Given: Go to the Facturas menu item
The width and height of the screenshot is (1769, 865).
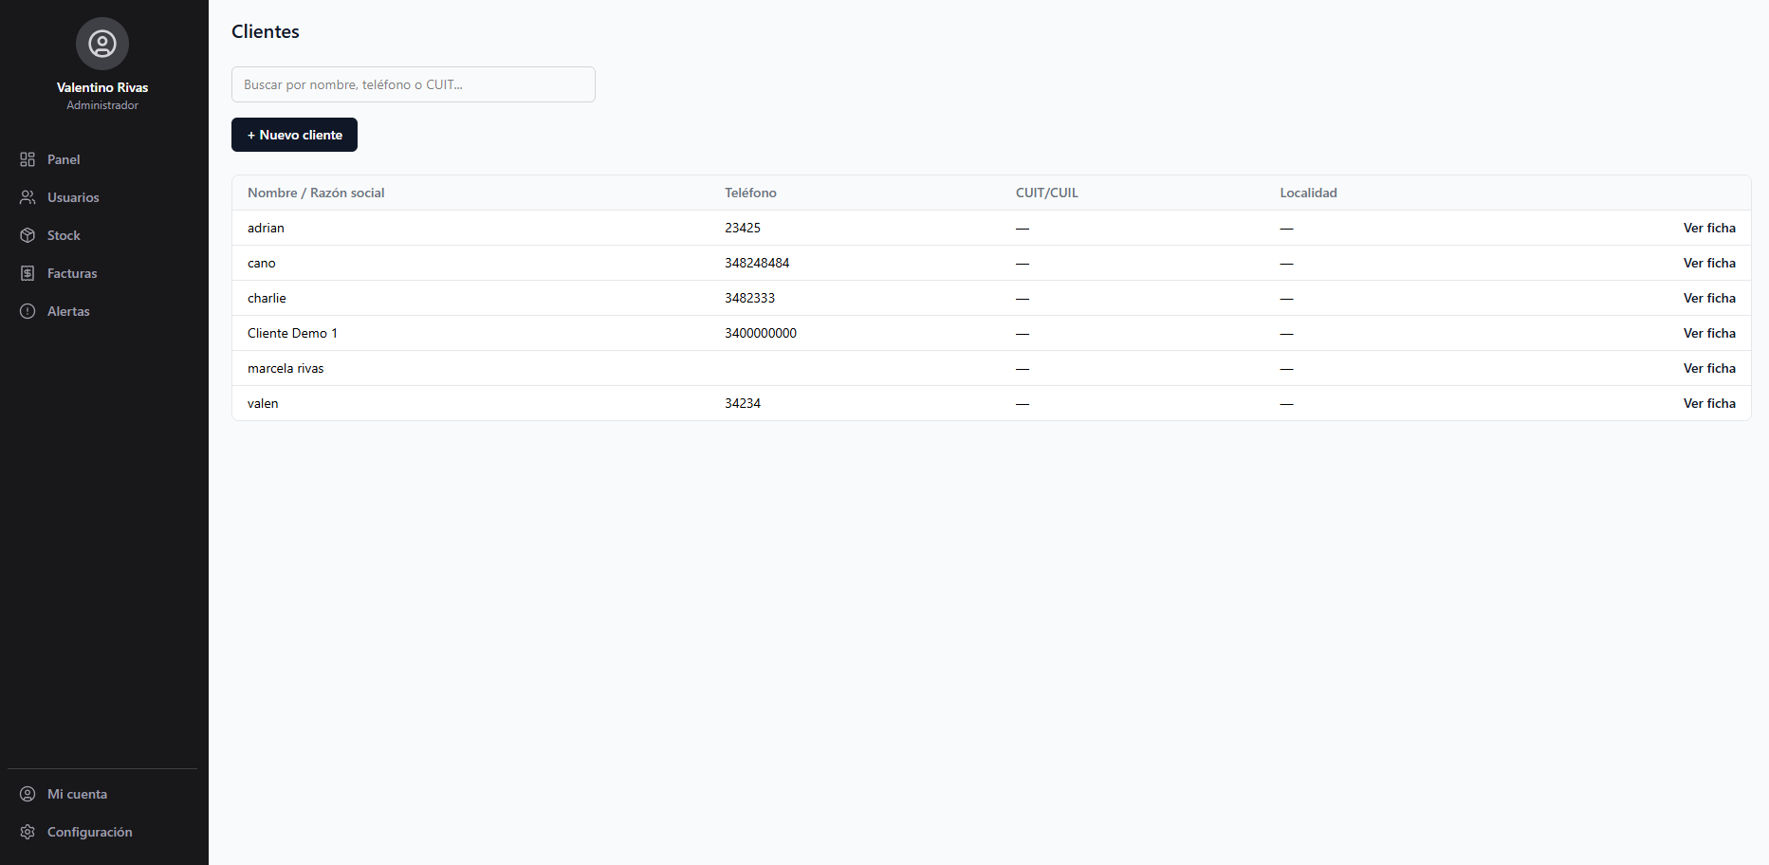Looking at the screenshot, I should tap(102, 273).
